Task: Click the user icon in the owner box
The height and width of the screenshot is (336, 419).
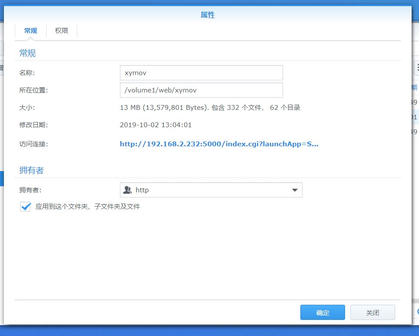Action: click(127, 190)
